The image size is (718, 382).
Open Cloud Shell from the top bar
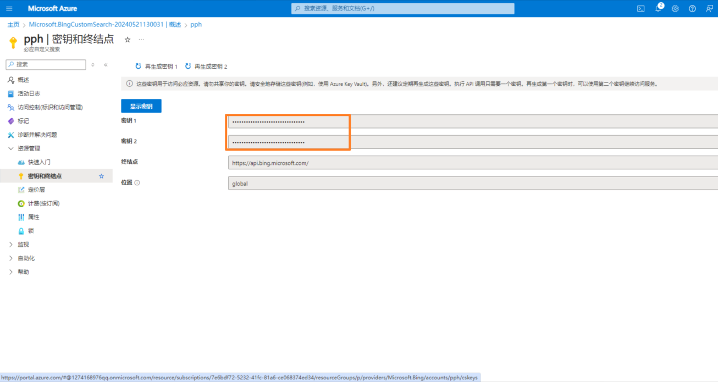[x=640, y=8]
